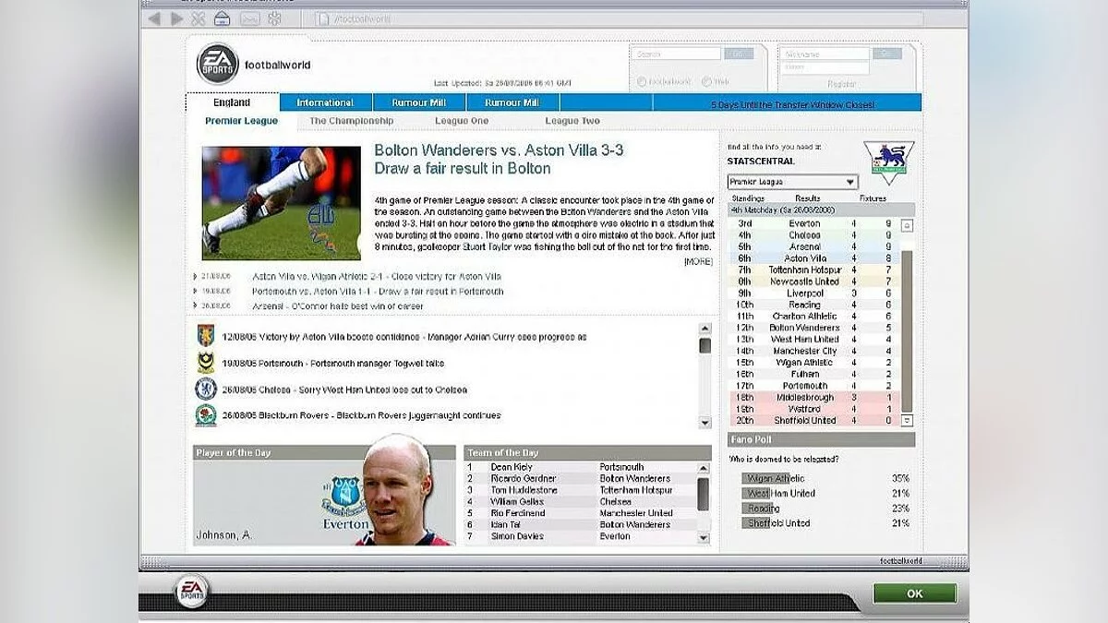Click the page icon beside the address field
Image resolution: width=1108 pixels, height=623 pixels.
[x=322, y=18]
